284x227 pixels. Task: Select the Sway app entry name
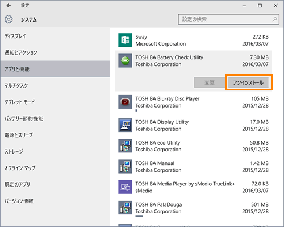click(x=141, y=37)
